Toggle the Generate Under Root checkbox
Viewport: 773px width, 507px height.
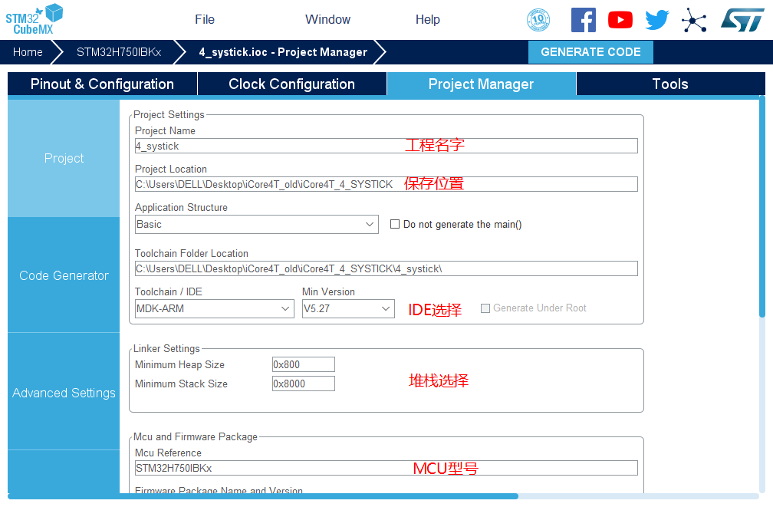click(485, 308)
